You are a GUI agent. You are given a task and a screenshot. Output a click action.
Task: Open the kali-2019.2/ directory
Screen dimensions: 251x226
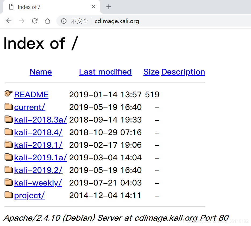pyautogui.click(x=38, y=170)
